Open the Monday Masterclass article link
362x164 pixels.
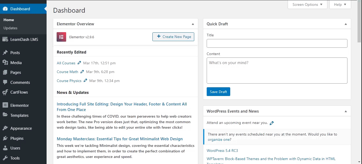pyautogui.click(x=120, y=139)
